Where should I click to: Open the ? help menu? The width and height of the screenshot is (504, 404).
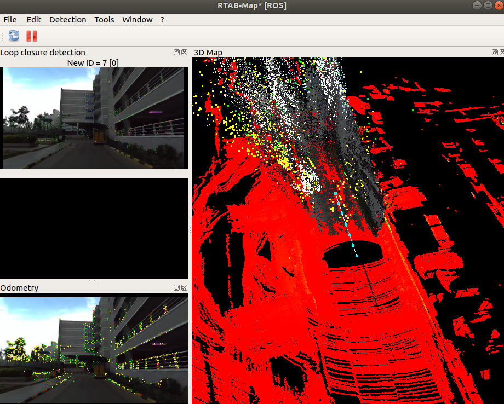coord(162,20)
